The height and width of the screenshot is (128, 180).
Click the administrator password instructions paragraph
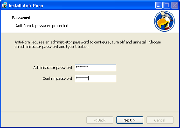pyautogui.click(x=88, y=44)
